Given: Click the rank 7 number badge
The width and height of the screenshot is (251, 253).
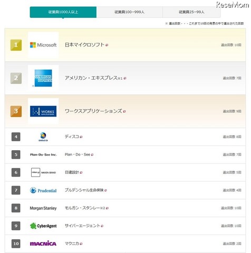Looking at the screenshot, I should [16, 190].
